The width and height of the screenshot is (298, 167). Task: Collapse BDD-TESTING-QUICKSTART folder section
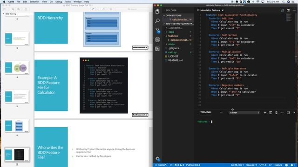[x=178, y=24]
